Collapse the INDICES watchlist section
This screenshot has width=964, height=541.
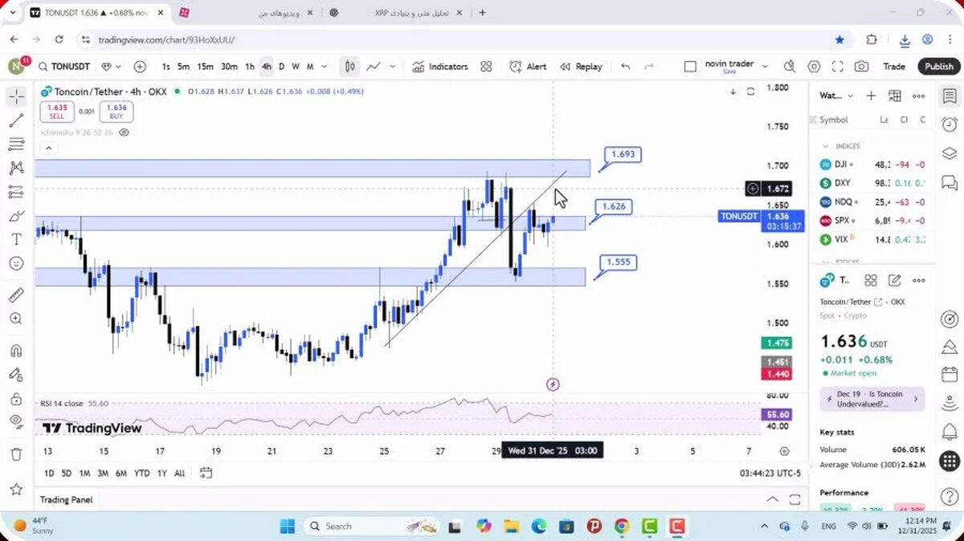click(825, 146)
